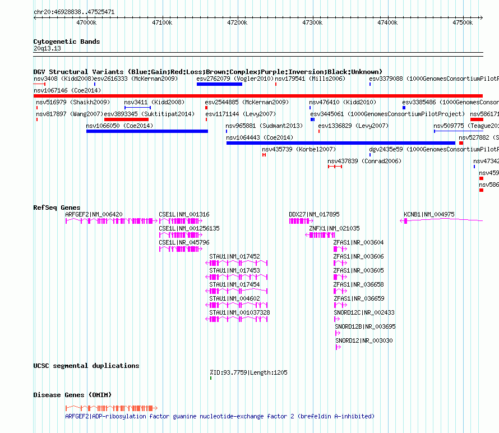Select the SNORD12B|NR_003695 label
499x433 pixels.
365,326
